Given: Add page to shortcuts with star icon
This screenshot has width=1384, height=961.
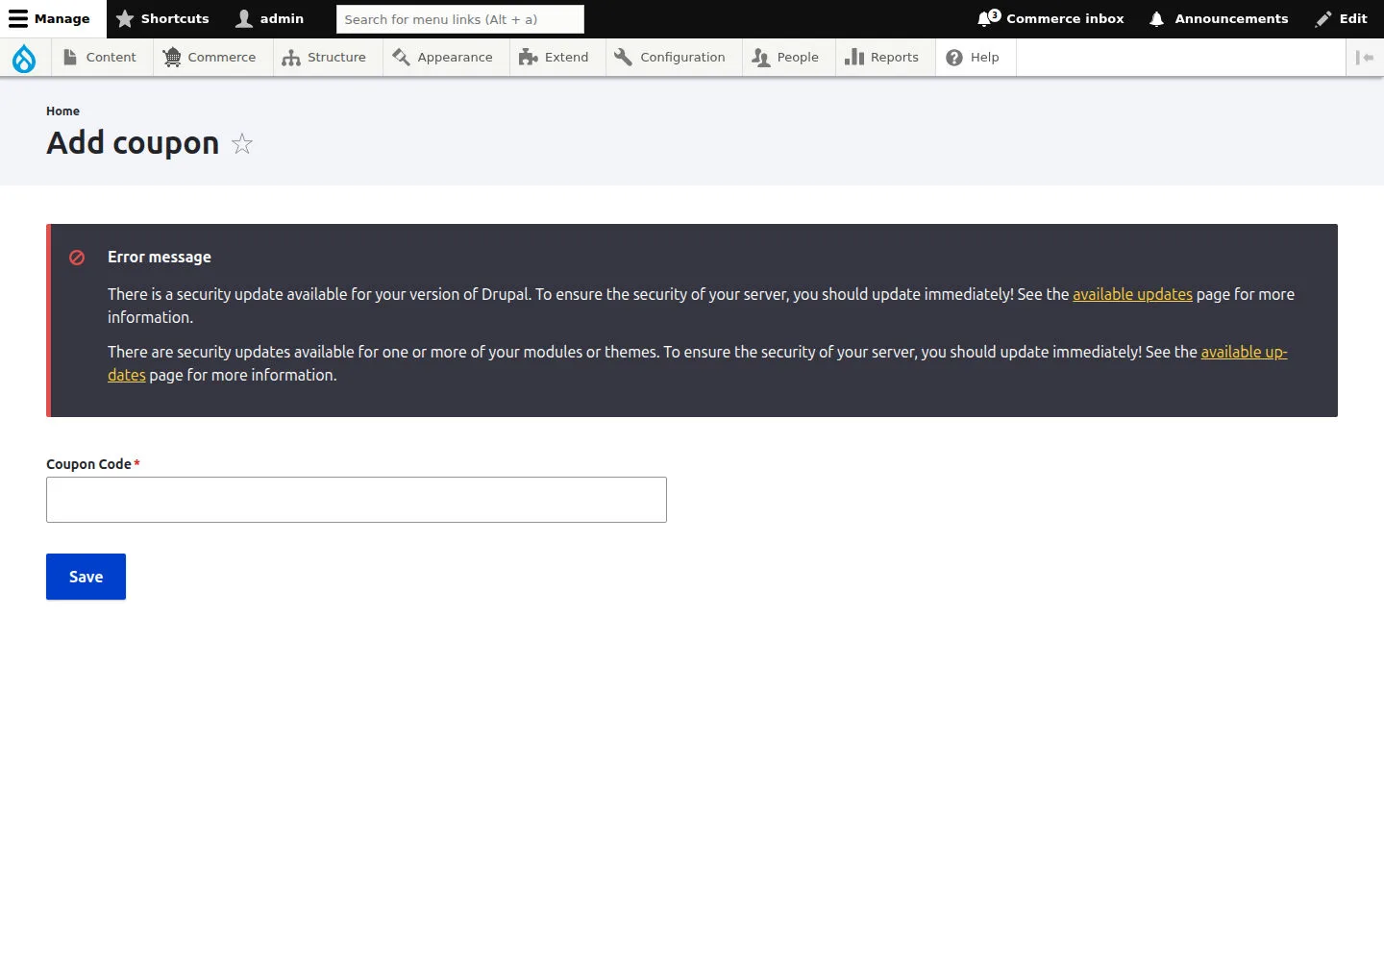Looking at the screenshot, I should [242, 144].
